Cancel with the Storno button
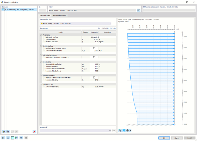This screenshot has width=197, height=141. 177,138
